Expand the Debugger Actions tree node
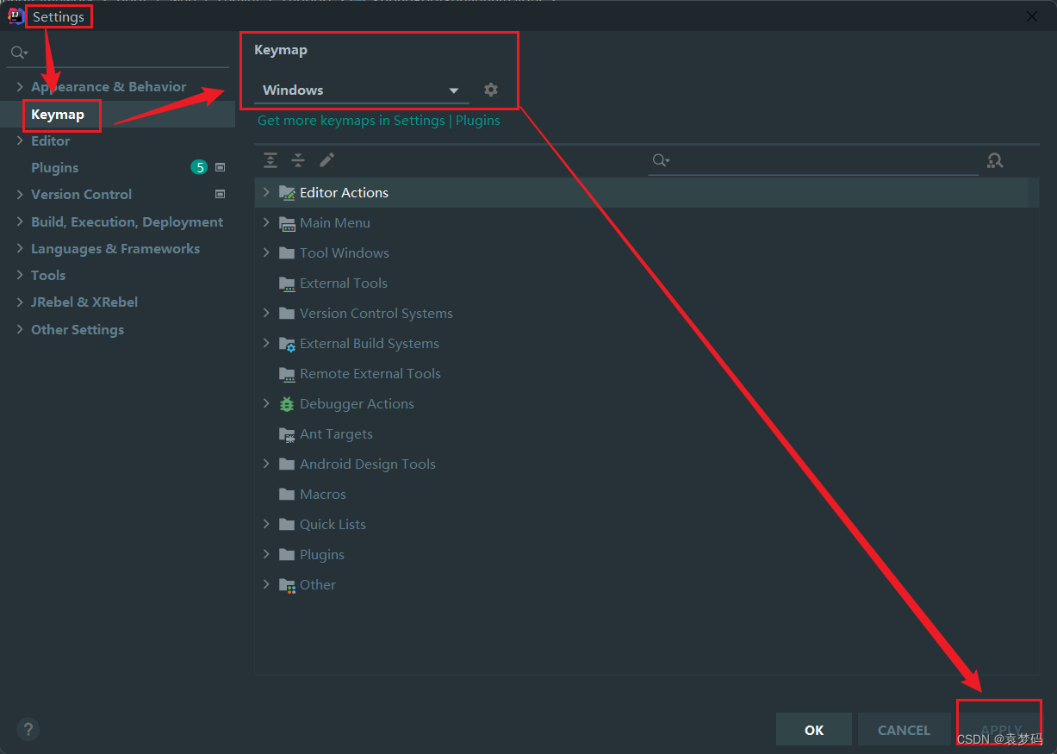The image size is (1057, 754). pos(266,403)
